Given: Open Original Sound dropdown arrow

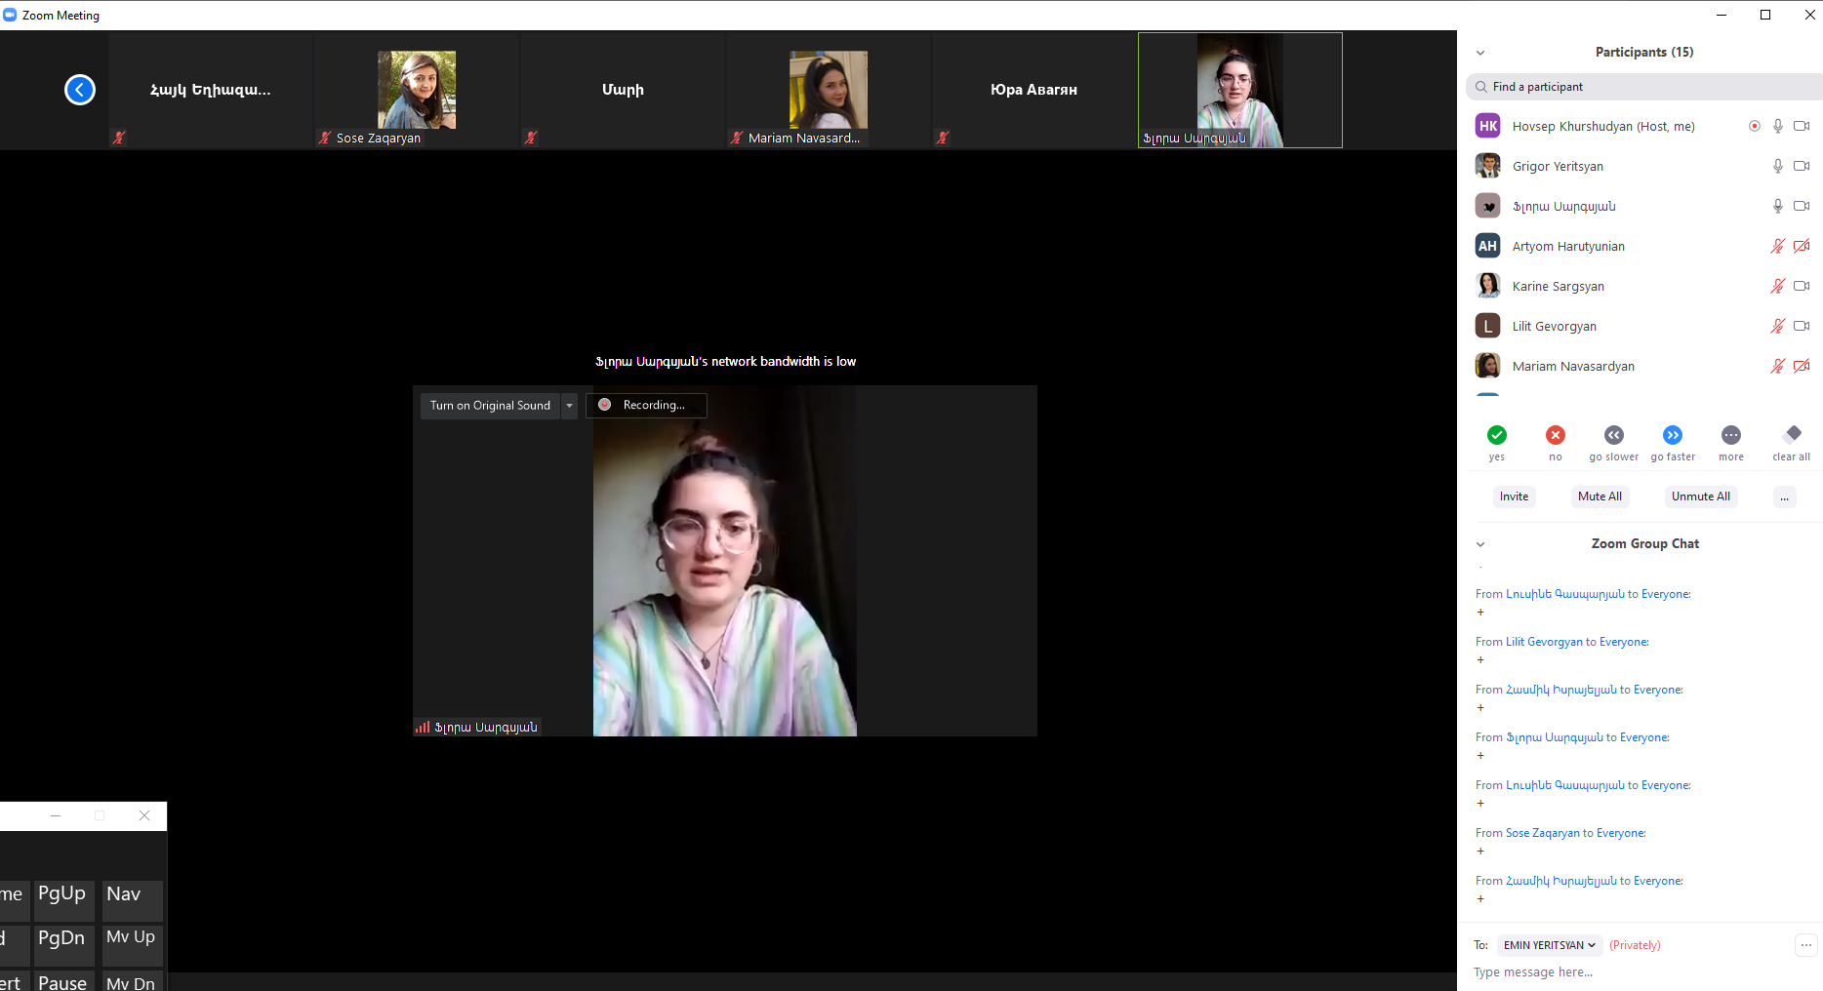Looking at the screenshot, I should coord(570,406).
